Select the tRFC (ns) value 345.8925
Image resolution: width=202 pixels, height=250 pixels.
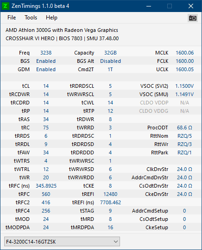coord(46,186)
